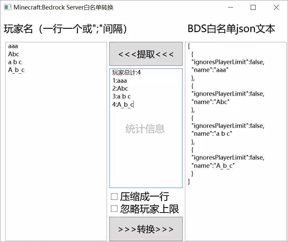The image size is (288, 242).
Task: Click the "a b c" line in player names box
Action: tap(15, 62)
